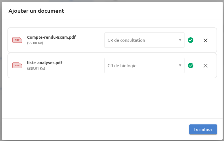
Task: Remove Compte-rendu-Exam.pdf with its X icon
Action: [x=206, y=40]
